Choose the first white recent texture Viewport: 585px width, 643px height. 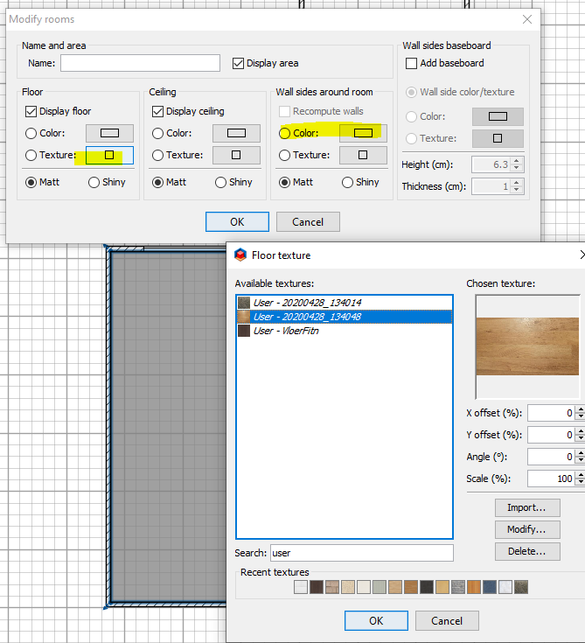301,587
